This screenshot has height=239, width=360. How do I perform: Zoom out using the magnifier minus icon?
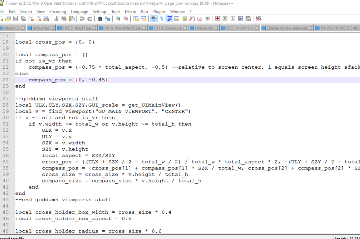(125, 19)
